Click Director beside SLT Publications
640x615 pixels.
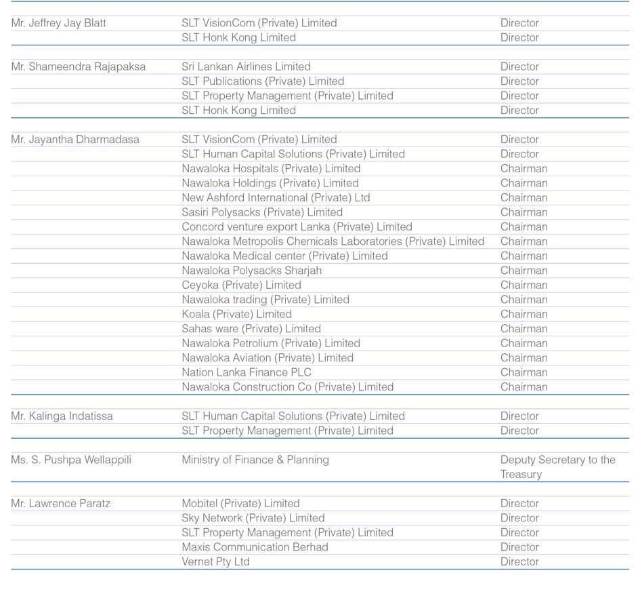519,81
